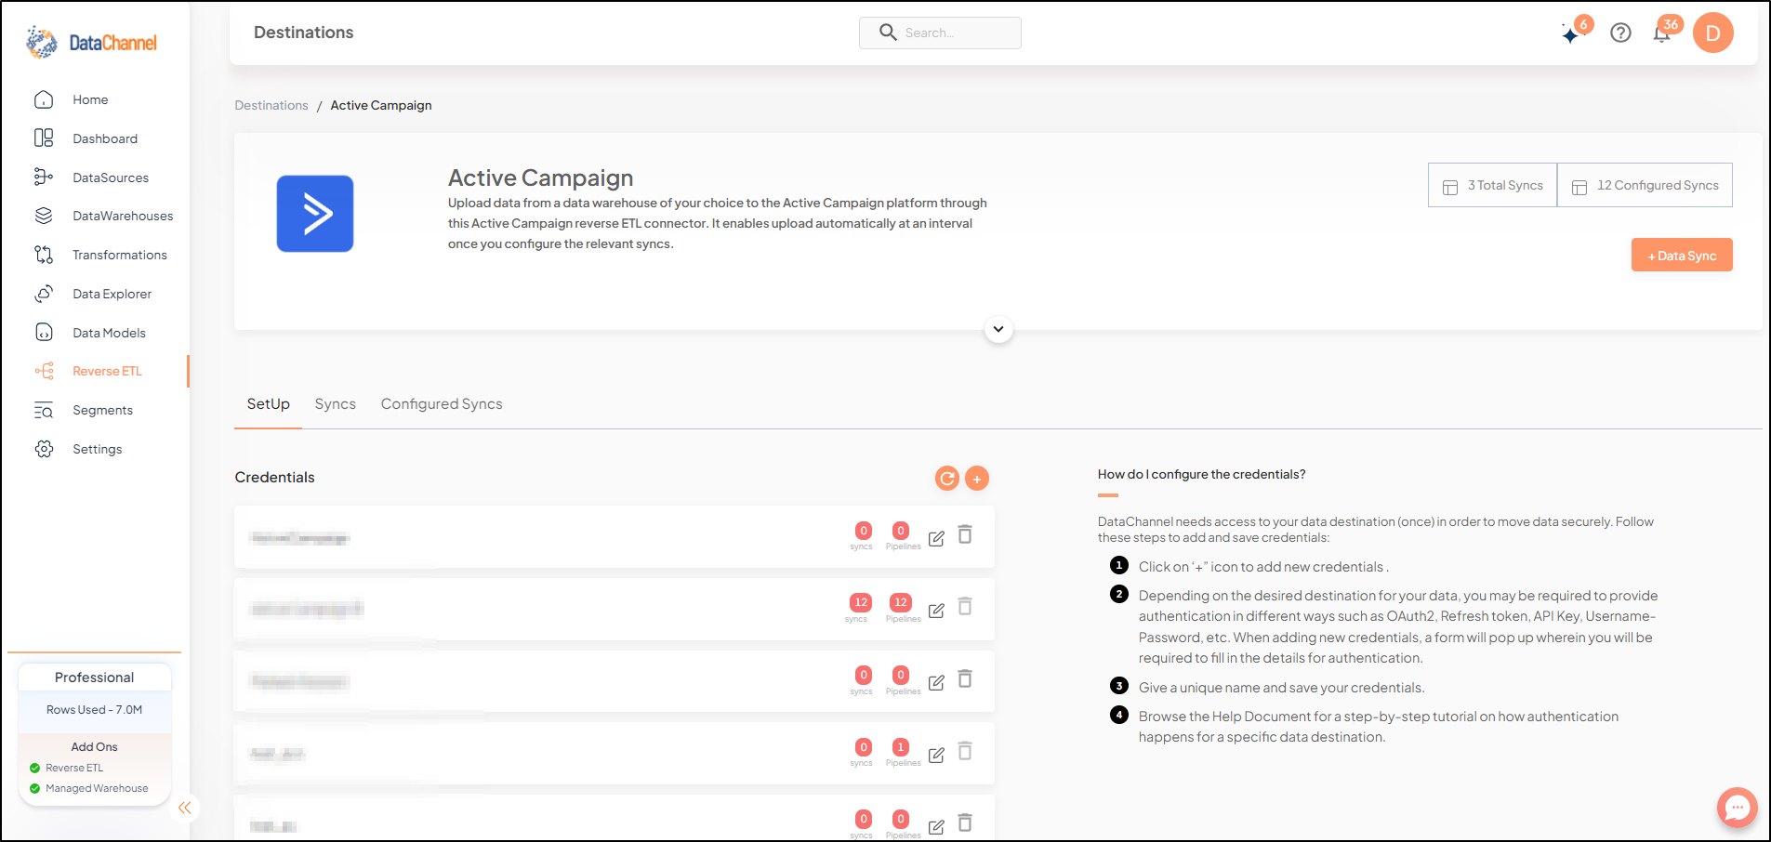Open the DataChannel logo home link
Screen dimensions: 1771x842
point(91,43)
